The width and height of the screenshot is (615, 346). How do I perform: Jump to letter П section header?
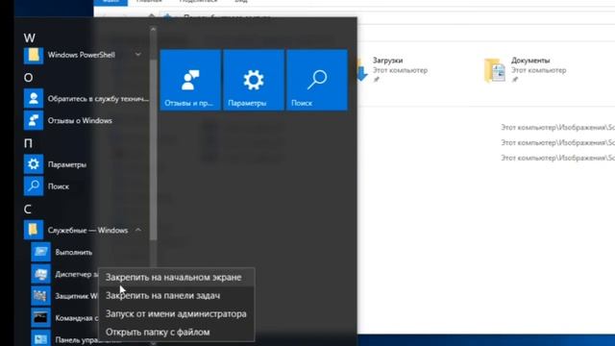28,143
